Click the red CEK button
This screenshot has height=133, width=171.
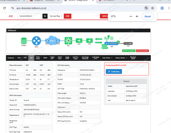pyautogui.click(x=68, y=16)
